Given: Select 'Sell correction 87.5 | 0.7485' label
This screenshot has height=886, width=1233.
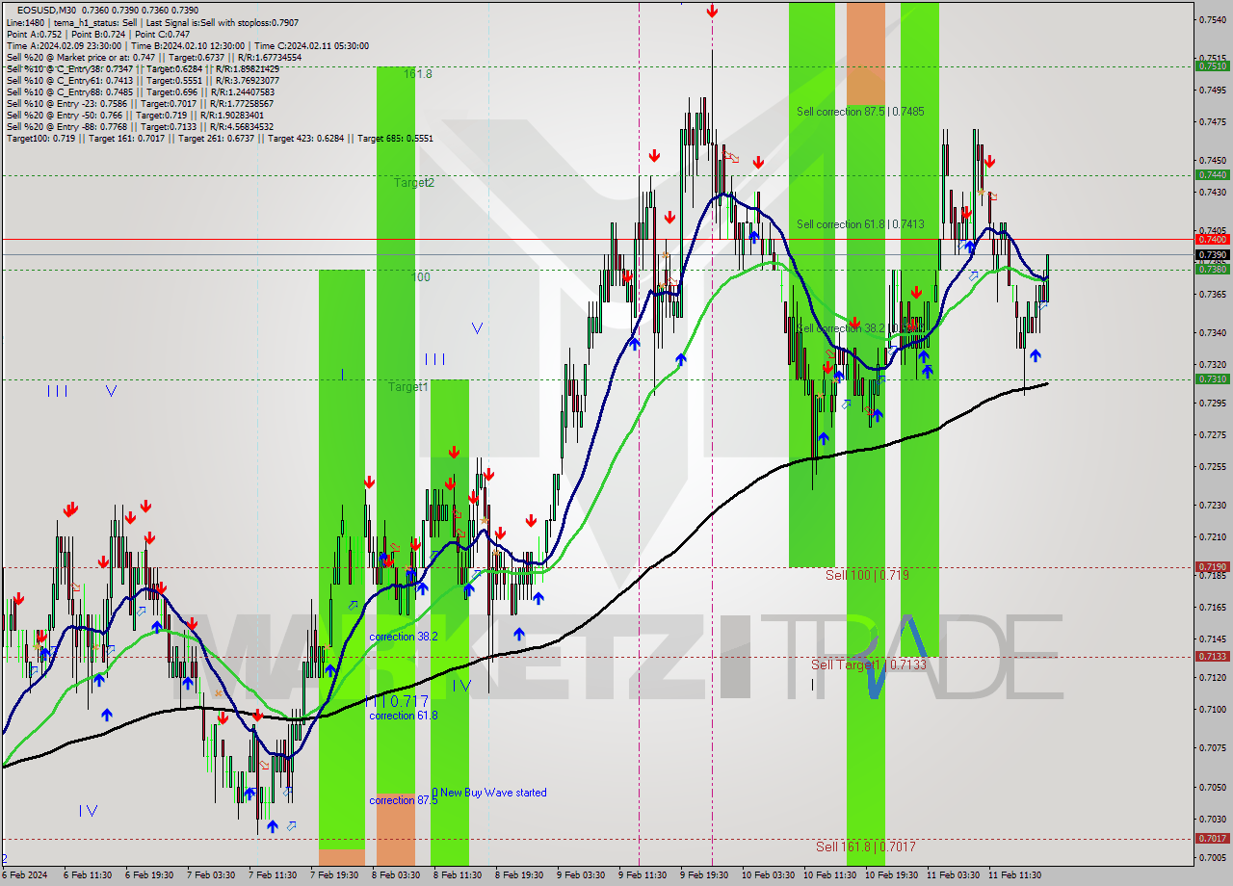Looking at the screenshot, I should [x=860, y=112].
